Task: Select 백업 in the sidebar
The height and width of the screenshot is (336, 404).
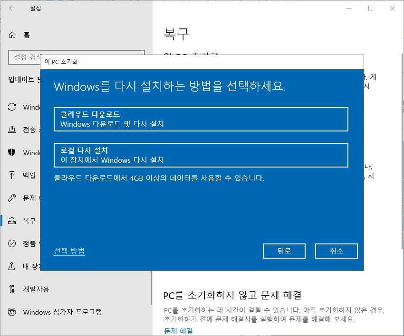Action: (x=26, y=176)
